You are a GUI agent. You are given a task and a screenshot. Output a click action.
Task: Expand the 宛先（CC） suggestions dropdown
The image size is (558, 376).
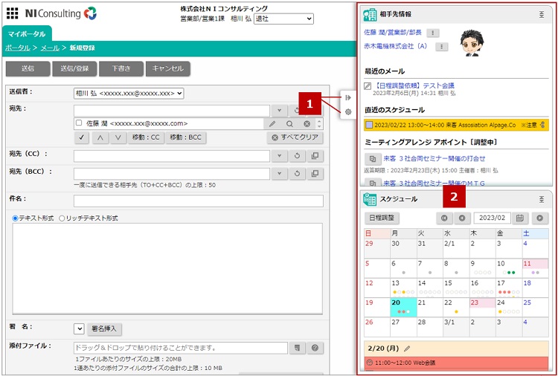[279, 156]
